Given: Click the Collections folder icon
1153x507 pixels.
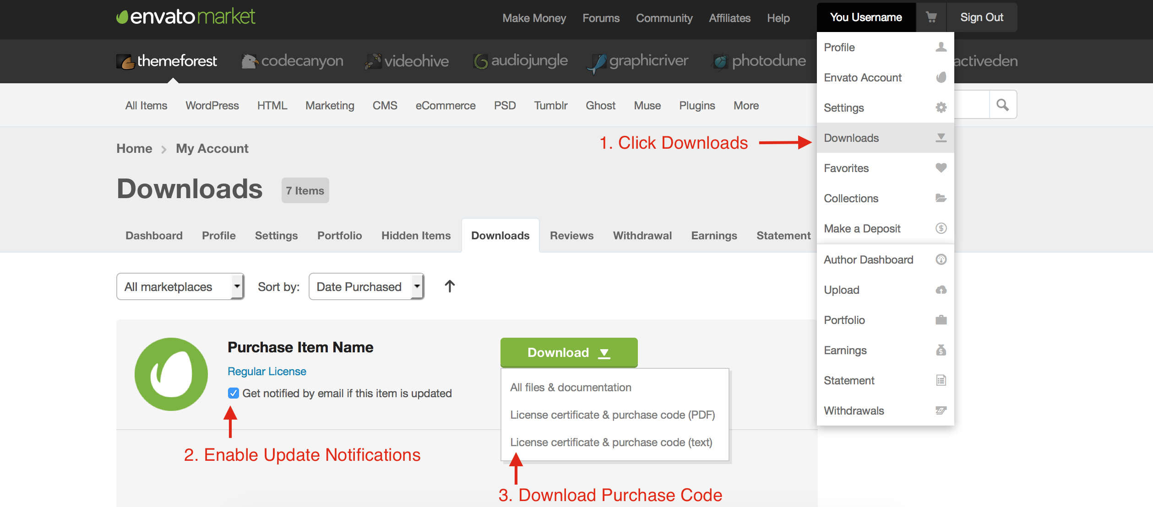Looking at the screenshot, I should tap(941, 198).
